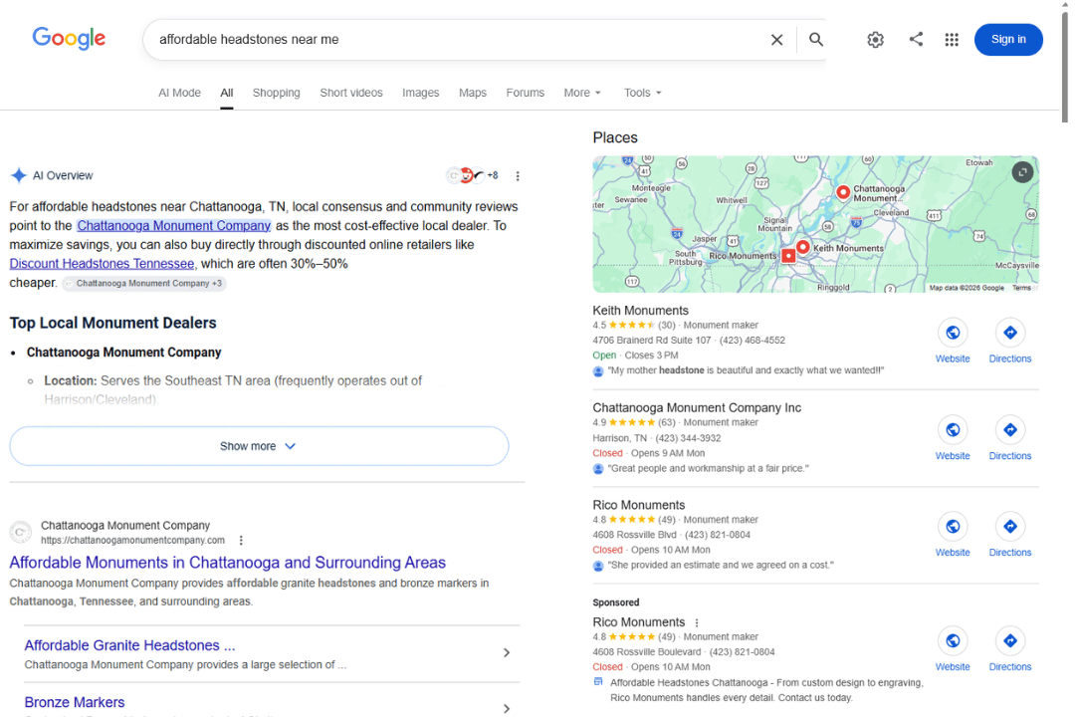Go to the Maps tab

(473, 93)
